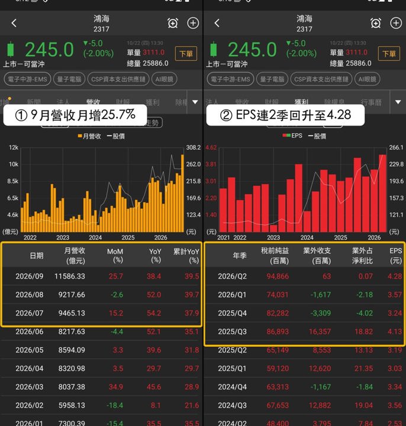Add stock to watchlist in left panel
Image resolution: width=406 pixels, height=426 pixels.
pyautogui.click(x=193, y=23)
